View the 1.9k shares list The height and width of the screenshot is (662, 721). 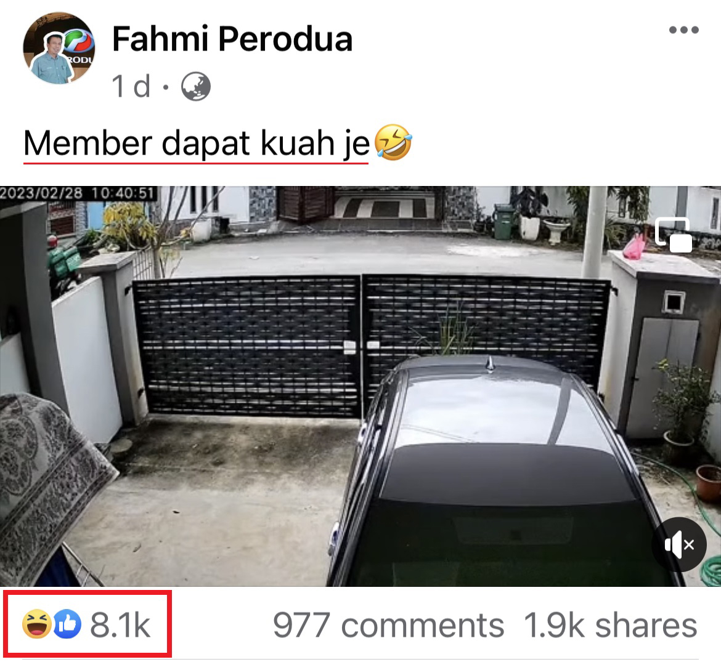coord(610,625)
